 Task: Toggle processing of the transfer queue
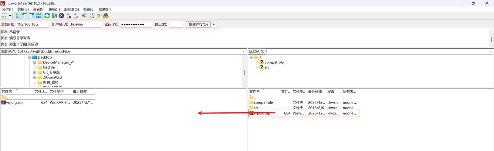[x=54, y=16]
